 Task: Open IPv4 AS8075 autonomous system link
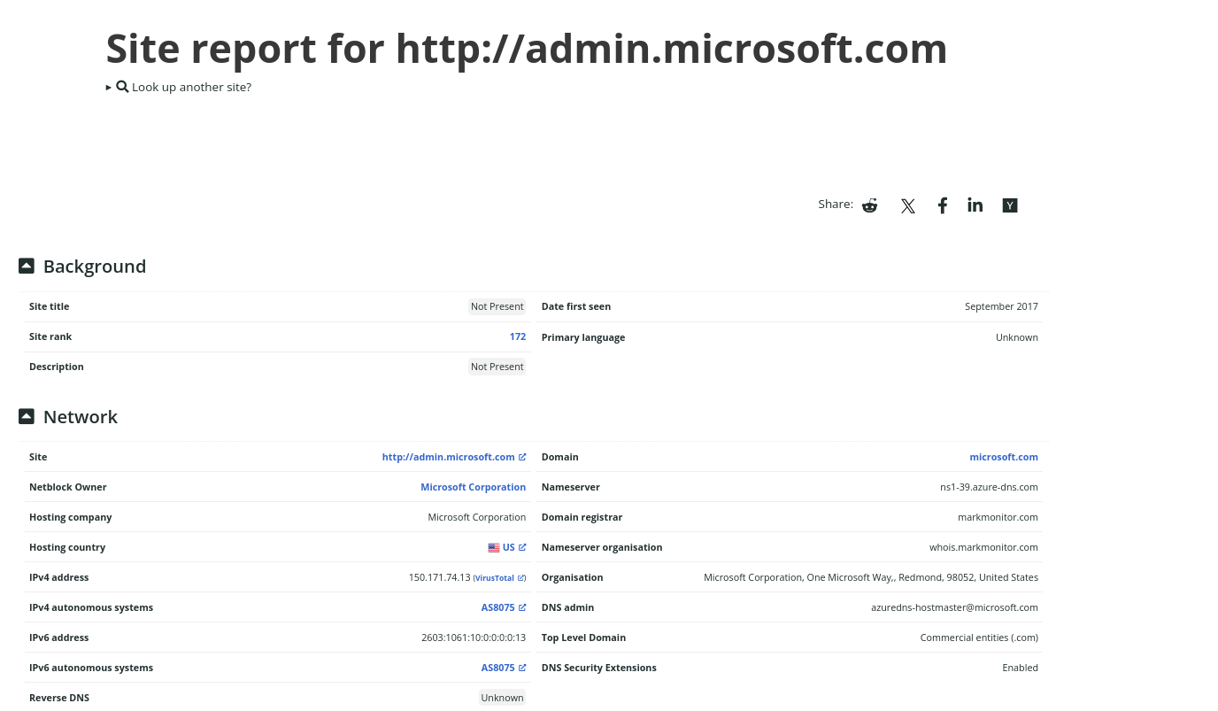[x=497, y=607]
